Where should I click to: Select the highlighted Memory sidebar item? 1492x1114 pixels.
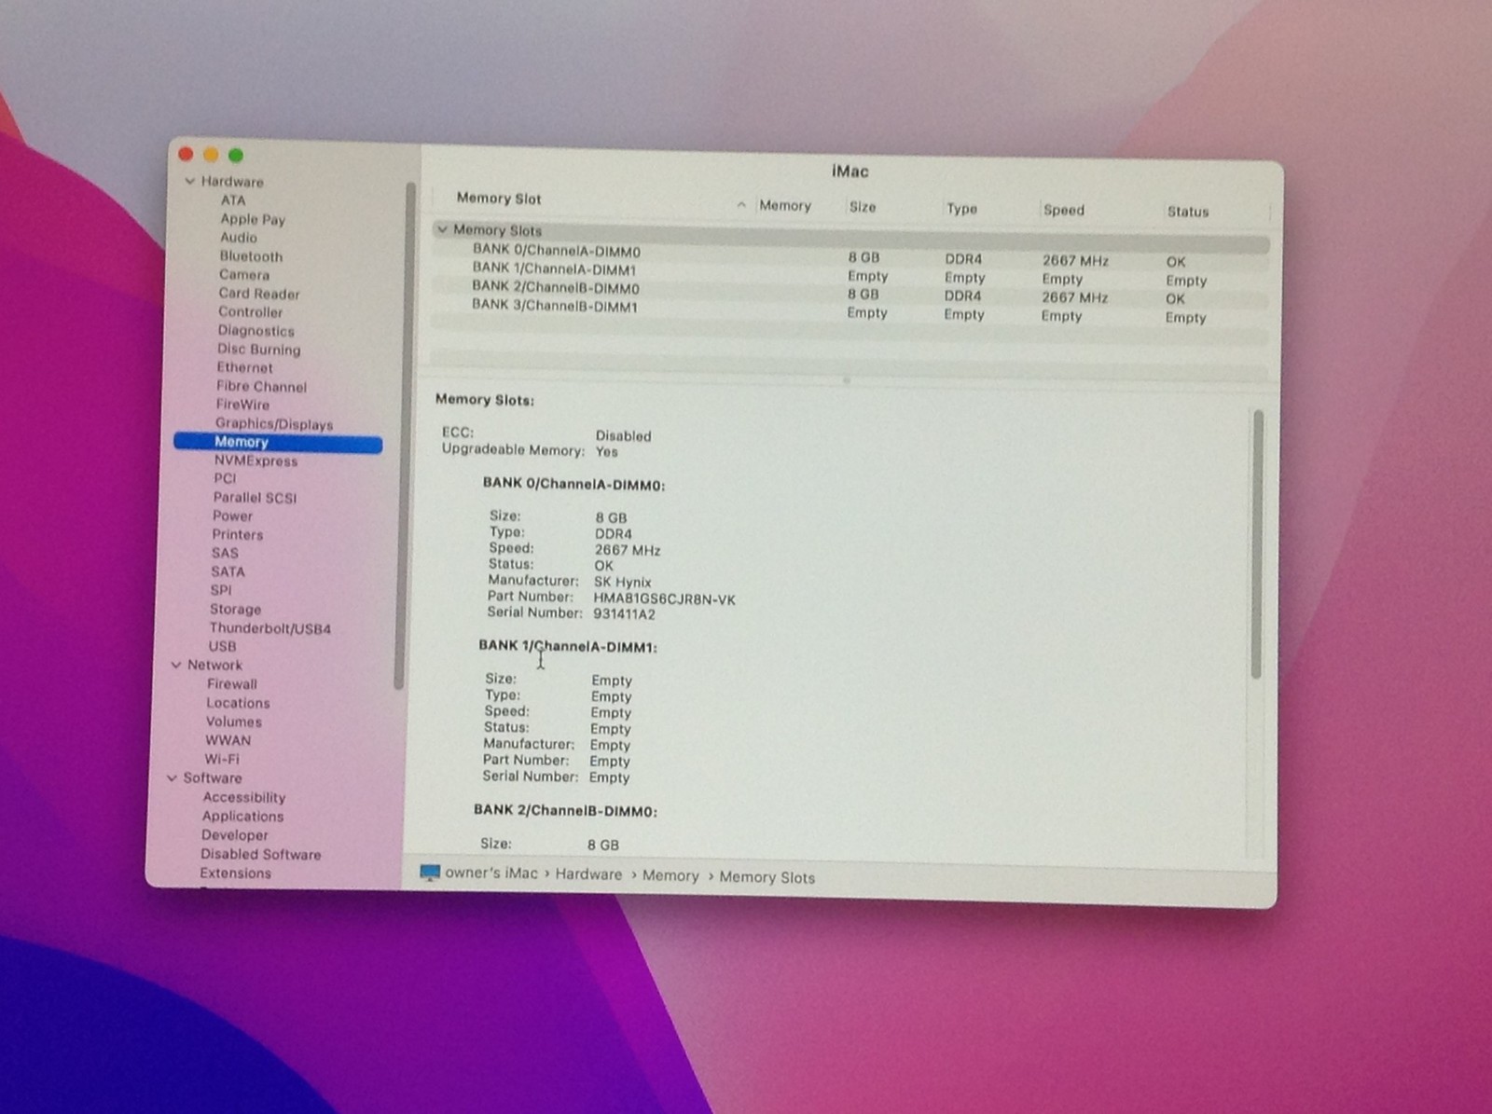point(278,443)
